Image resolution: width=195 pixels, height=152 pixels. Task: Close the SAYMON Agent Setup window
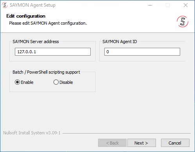point(186,5)
